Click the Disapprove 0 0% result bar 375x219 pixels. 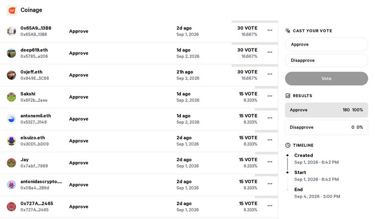(x=326, y=128)
